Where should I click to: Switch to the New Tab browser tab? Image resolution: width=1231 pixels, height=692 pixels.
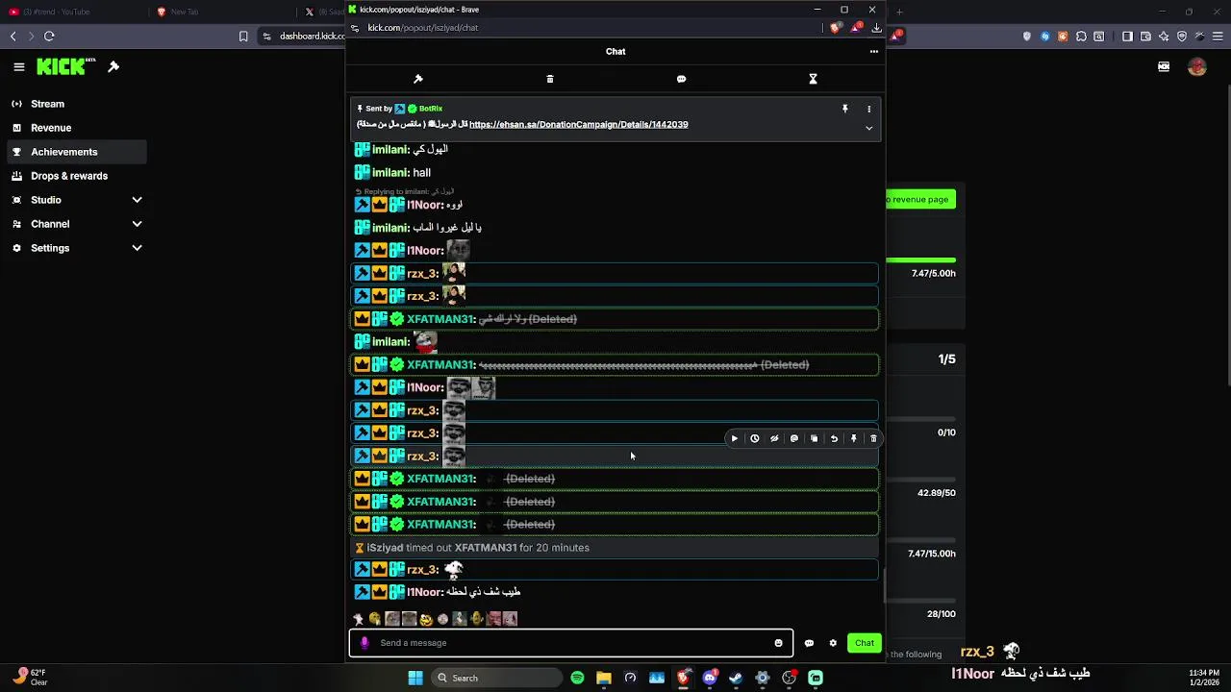pos(221,12)
